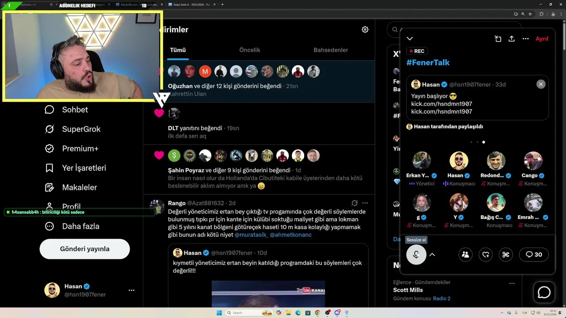Open options dots on Rango's post
The image size is (566, 318).
pyautogui.click(x=365, y=203)
